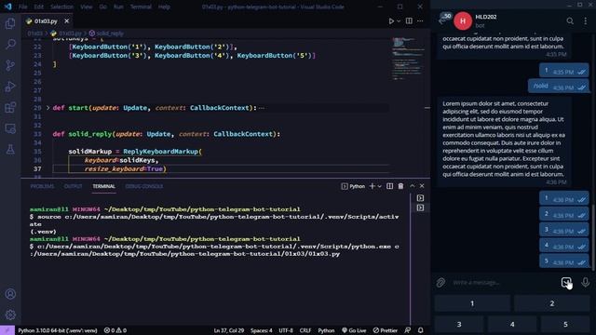Screen dimensions: 596x335
Task: Open the Terminal menu
Action: (x=141, y=7)
